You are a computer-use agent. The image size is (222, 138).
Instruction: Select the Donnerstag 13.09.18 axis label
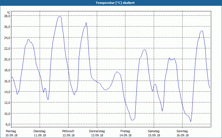click(97, 133)
